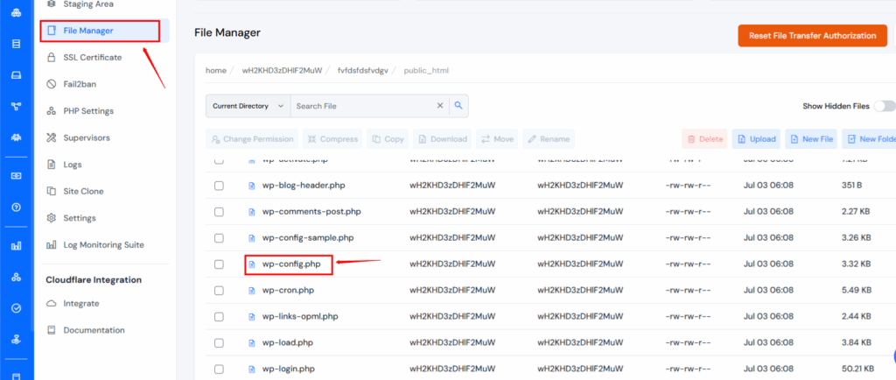Click the Change Permission button
The height and width of the screenshot is (380, 896).
pos(252,139)
